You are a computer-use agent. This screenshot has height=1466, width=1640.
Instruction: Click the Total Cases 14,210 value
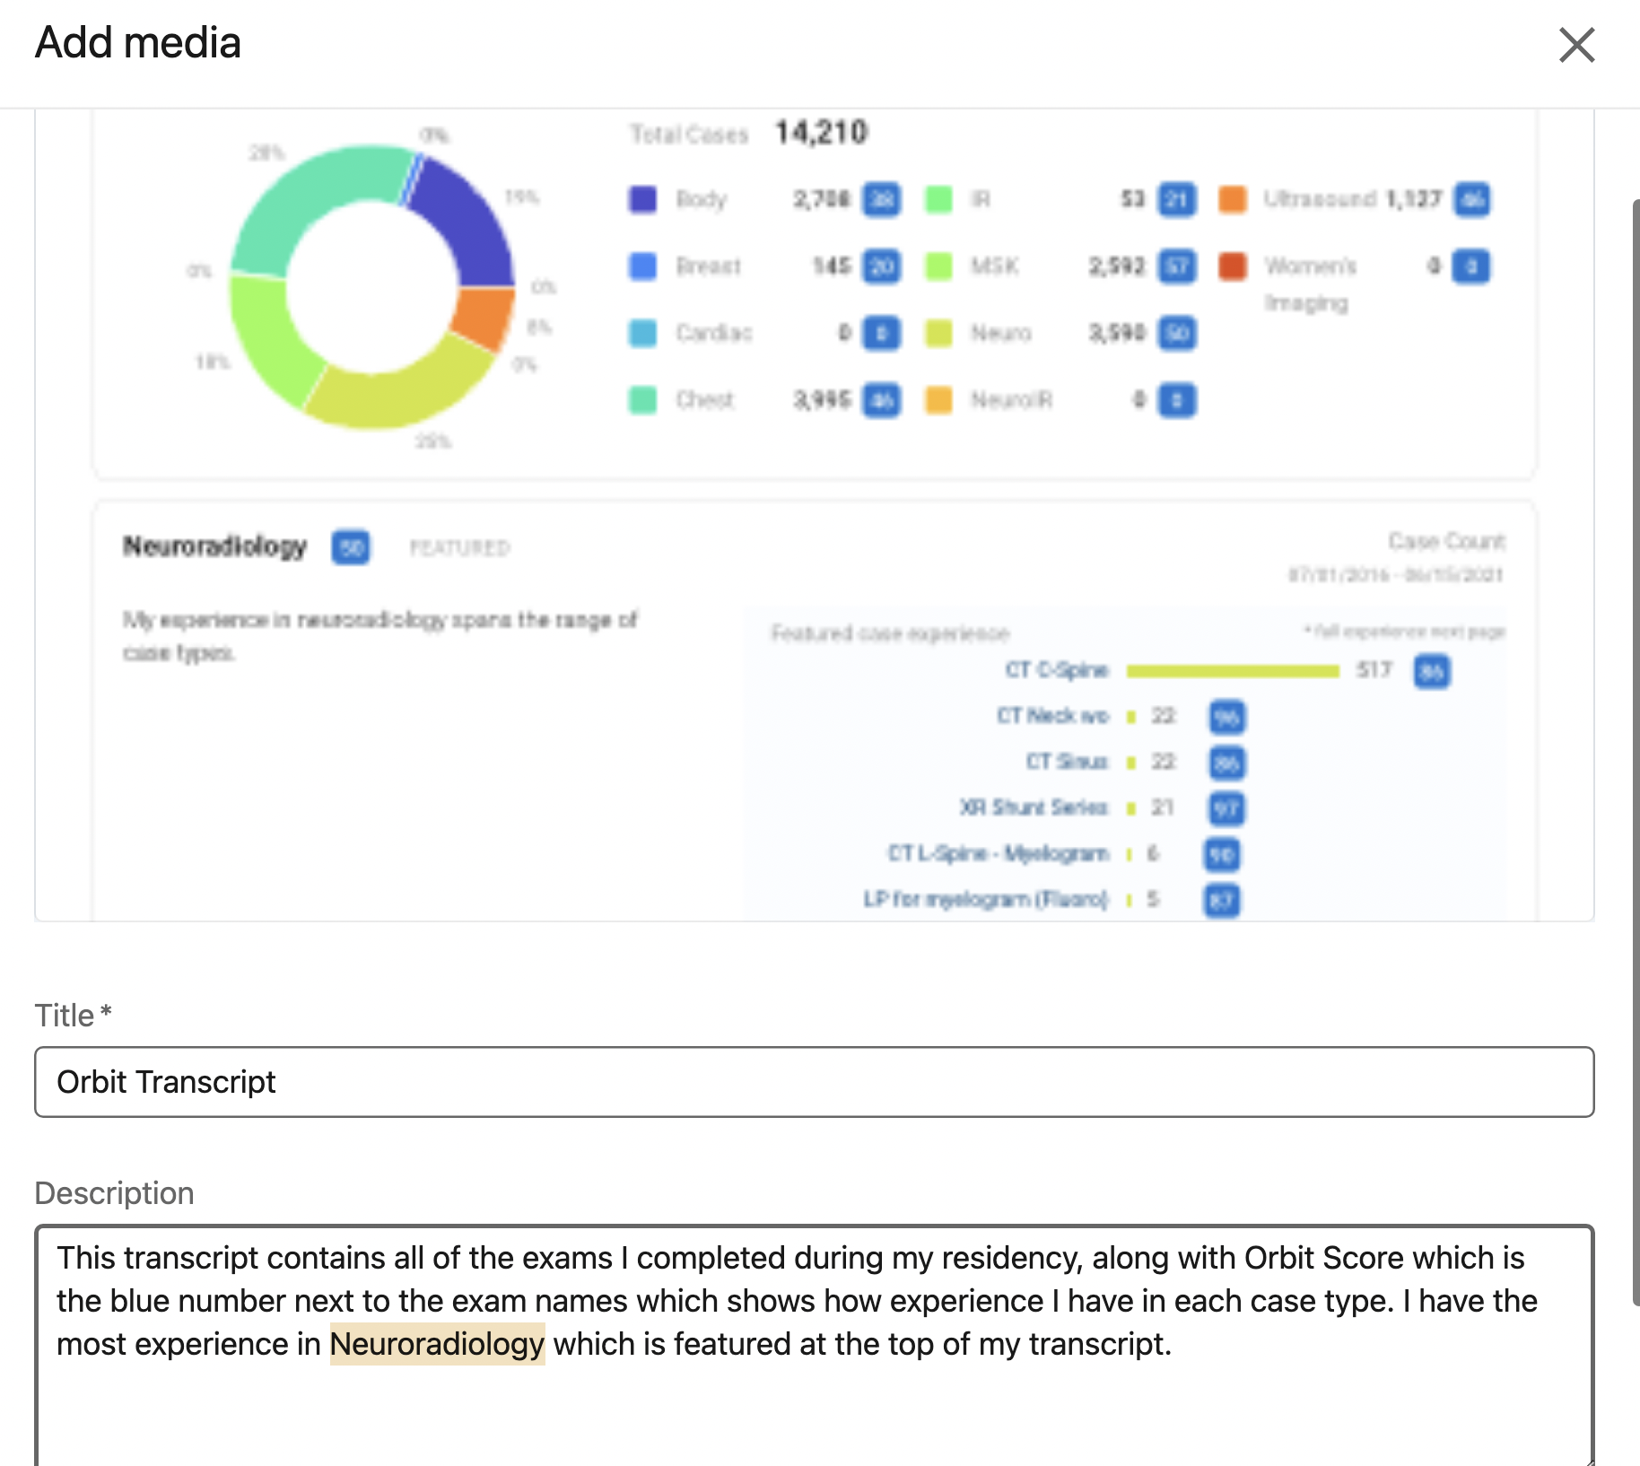point(821,131)
